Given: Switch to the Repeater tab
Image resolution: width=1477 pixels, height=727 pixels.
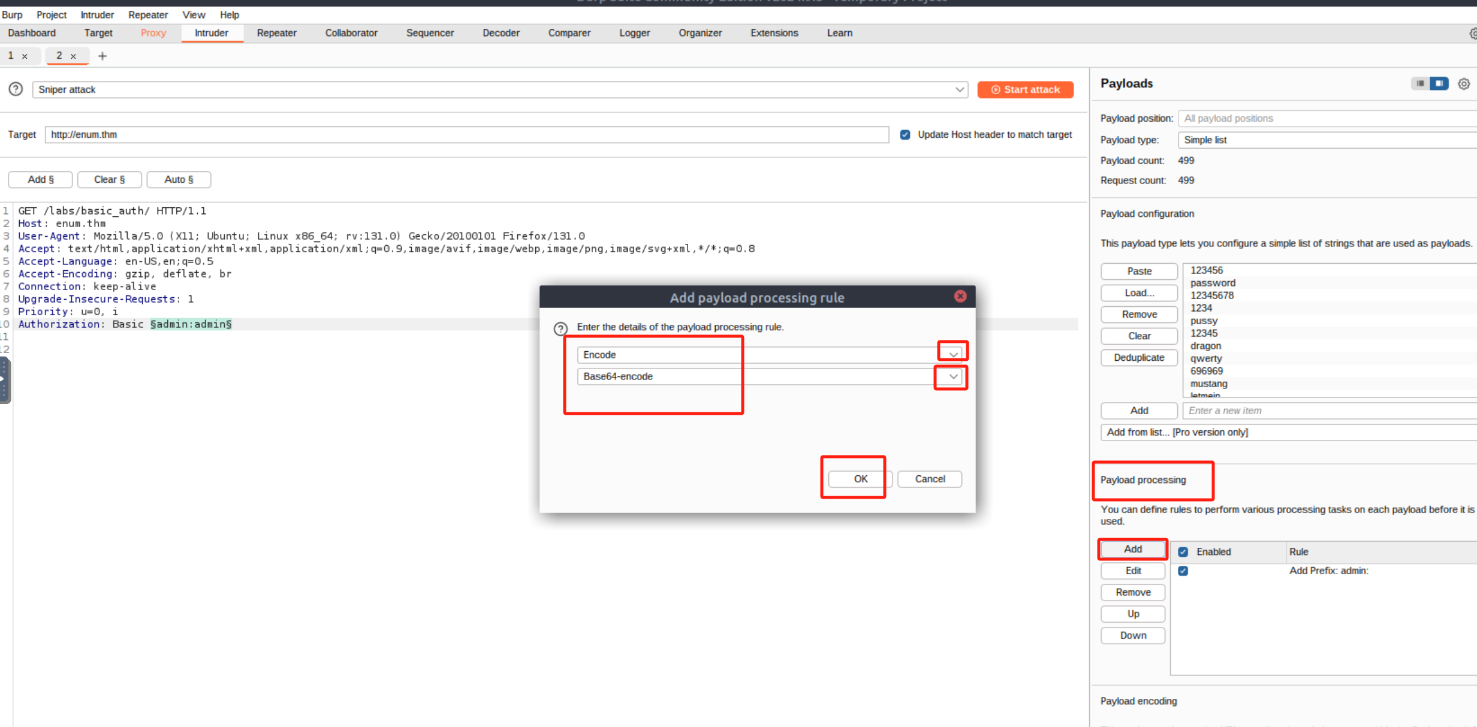Looking at the screenshot, I should click(276, 33).
